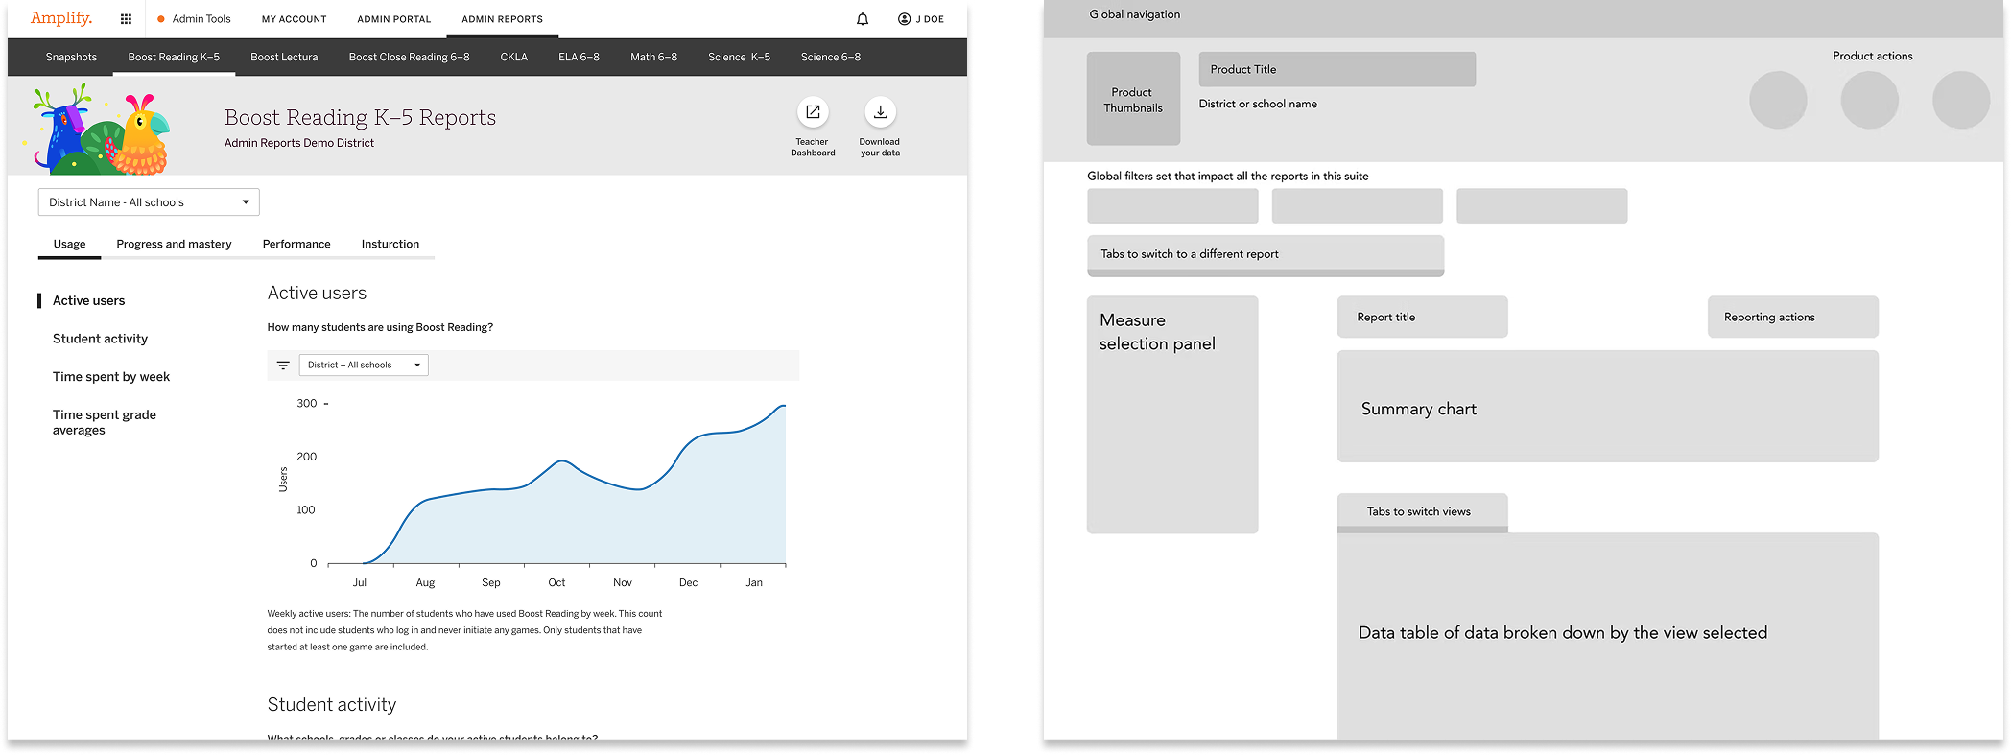Open Admin Tools in the top bar
Screen dimensions: 2011x755
click(x=194, y=19)
